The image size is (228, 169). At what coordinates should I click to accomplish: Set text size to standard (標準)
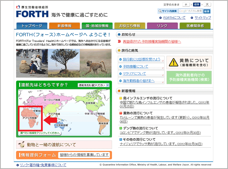pos(197,5)
